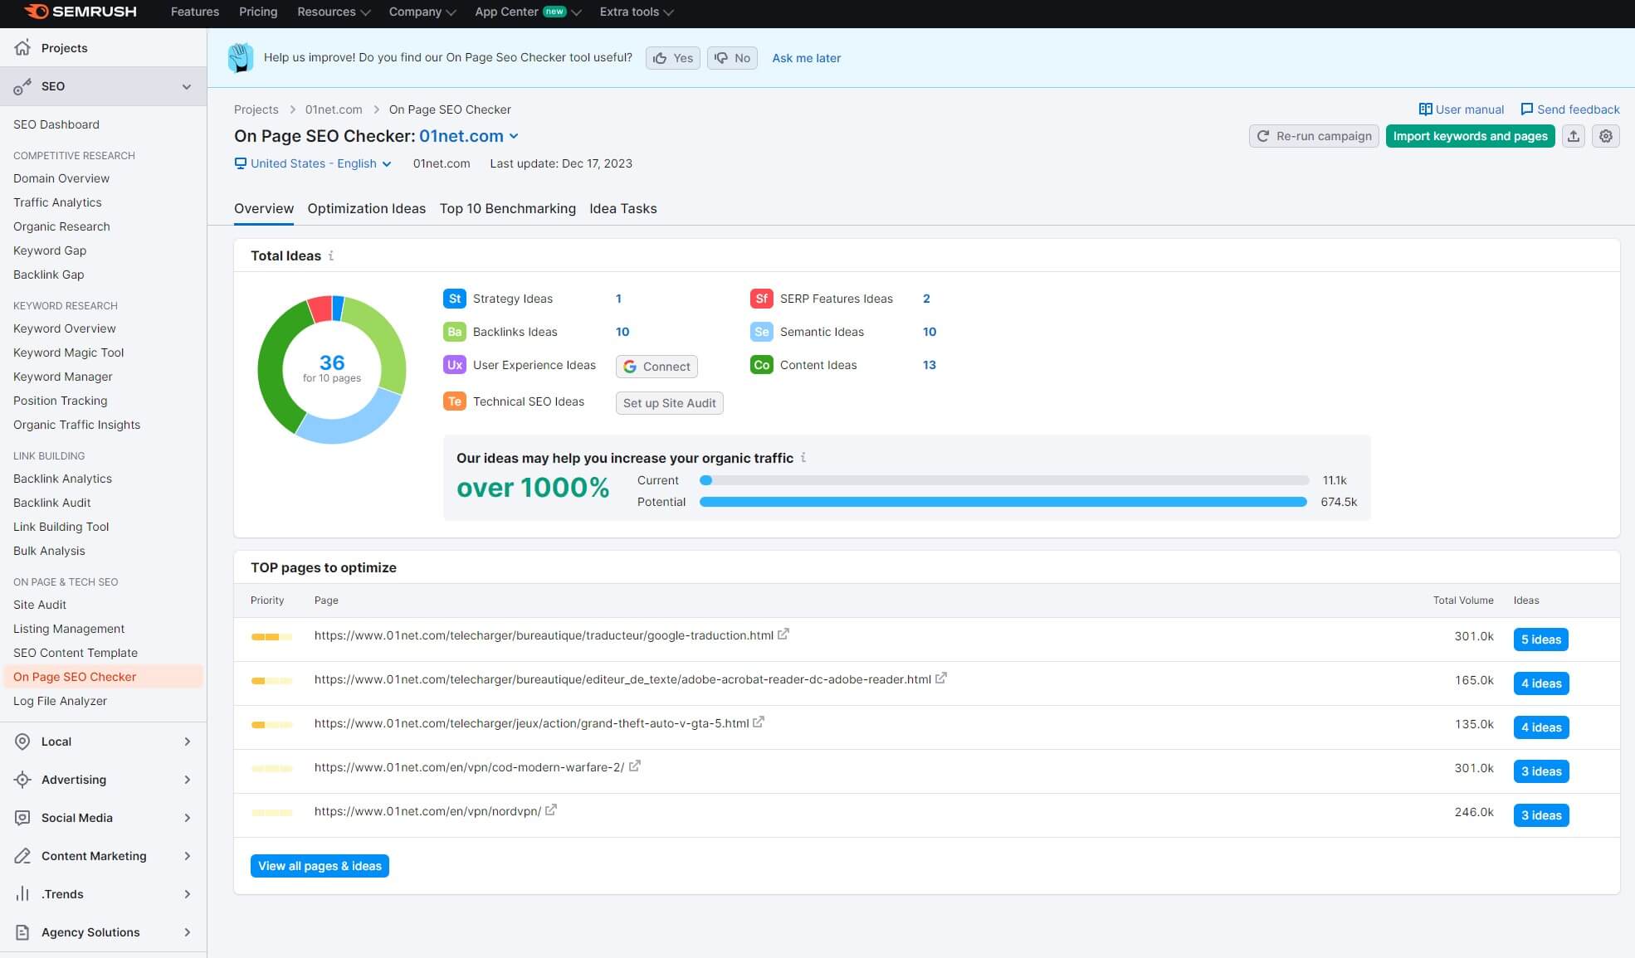
Task: Switch to the Optimization Ideas tab
Action: click(366, 209)
